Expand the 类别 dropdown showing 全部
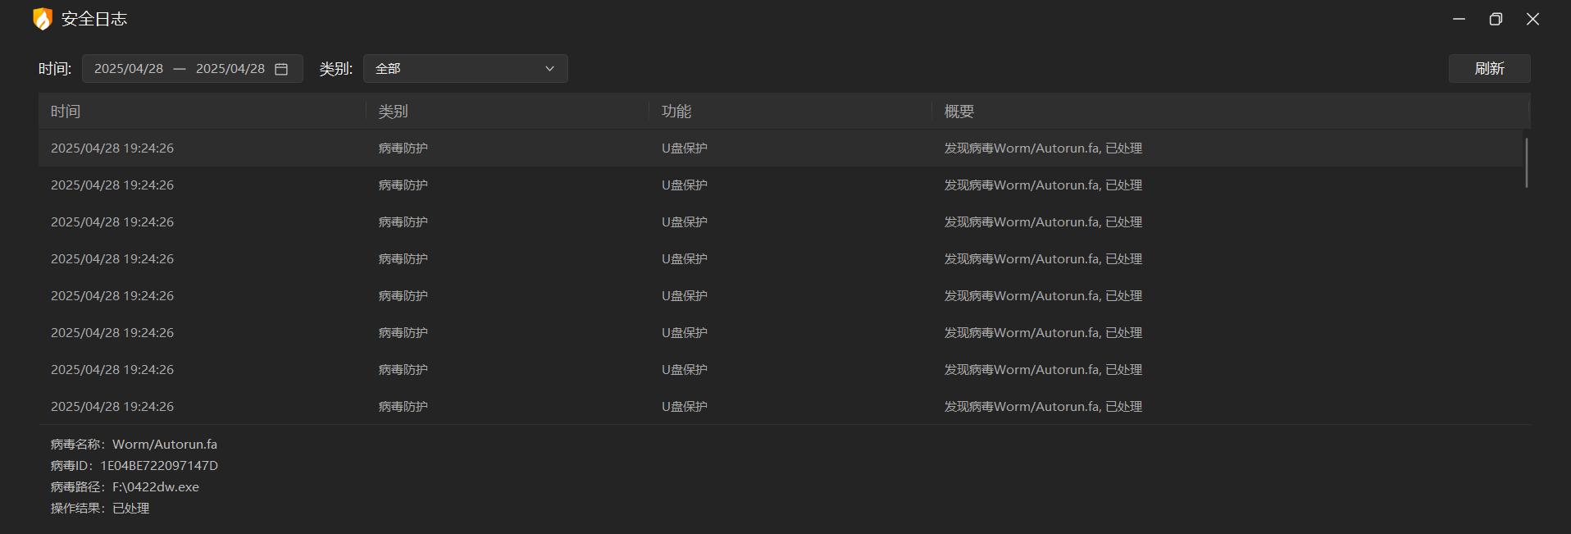Image resolution: width=1571 pixels, height=534 pixels. [466, 69]
